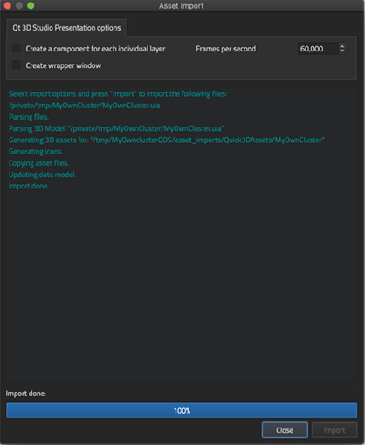365x445 pixels.
Task: Decrease Frames per second with the down arrow
Action: pos(342,51)
